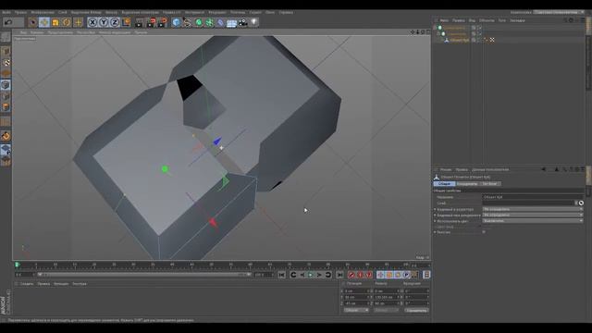This screenshot has width=592, height=333.
Task: Toggle the Y axis lock
Action: click(x=104, y=22)
